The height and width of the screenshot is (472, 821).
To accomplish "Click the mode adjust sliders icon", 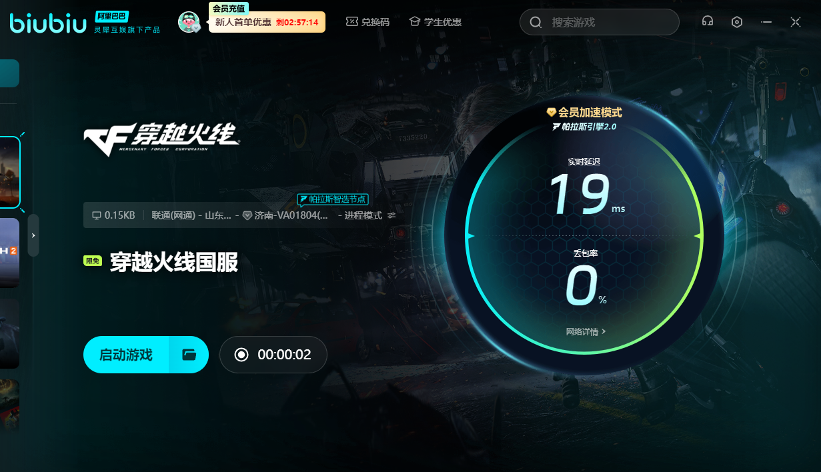I will pyautogui.click(x=391, y=215).
